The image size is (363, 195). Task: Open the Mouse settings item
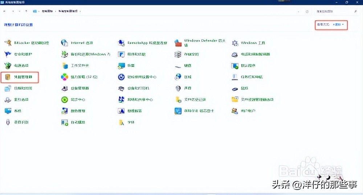pos(240,88)
